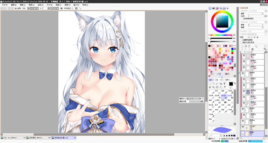The width and height of the screenshot is (268, 143).
Task: Toggle the swatches panel icon
Action: tap(224, 8)
